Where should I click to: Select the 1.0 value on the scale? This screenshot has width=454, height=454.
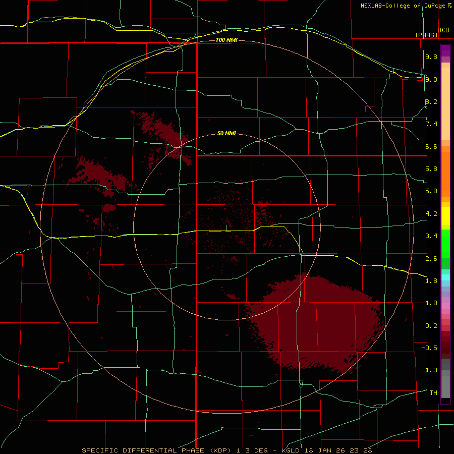(x=431, y=303)
